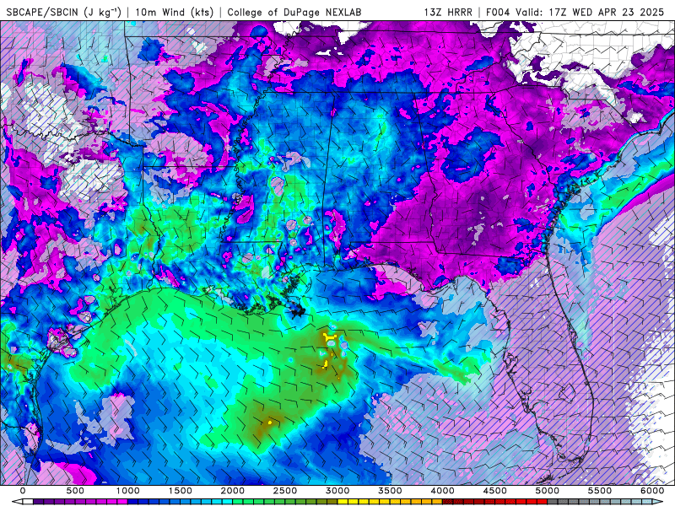
Task: Click the right arrow end of the color bar
Action: [658, 502]
